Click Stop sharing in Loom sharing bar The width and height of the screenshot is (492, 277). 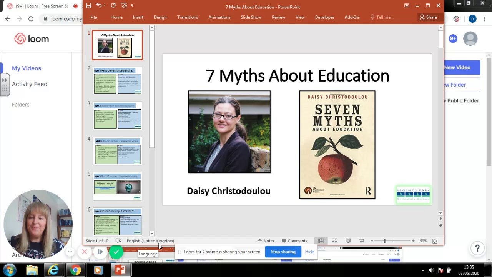tap(283, 252)
